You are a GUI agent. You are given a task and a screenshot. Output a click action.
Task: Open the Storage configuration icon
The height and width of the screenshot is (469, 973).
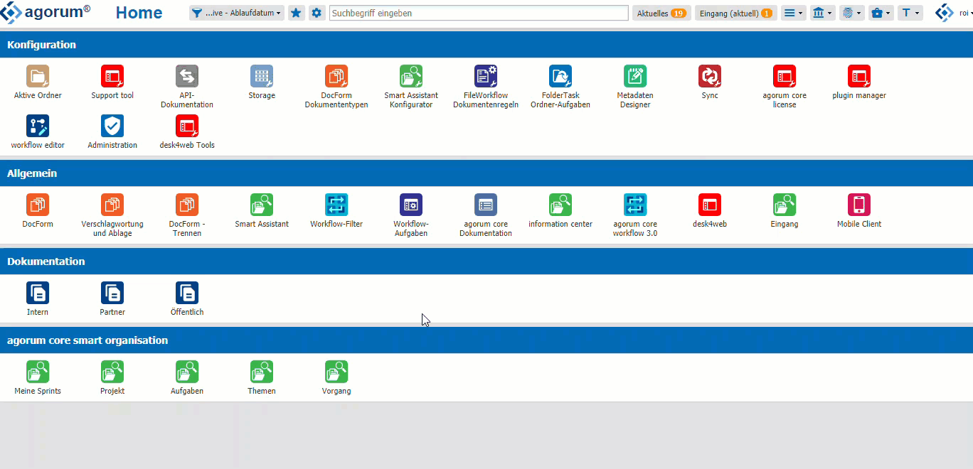coord(262,76)
